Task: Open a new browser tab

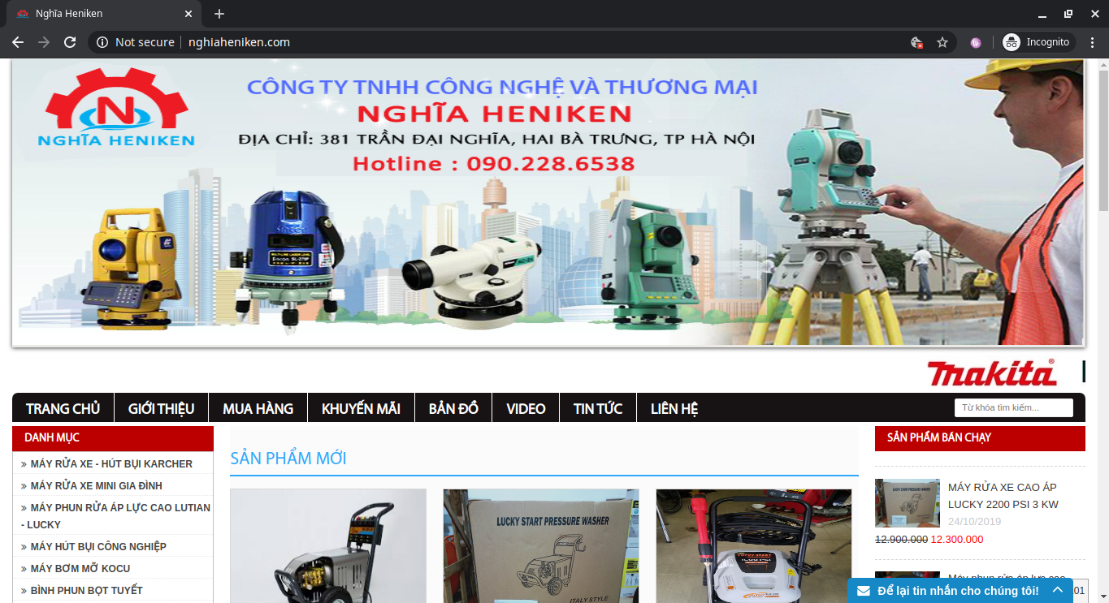Action: click(x=219, y=14)
